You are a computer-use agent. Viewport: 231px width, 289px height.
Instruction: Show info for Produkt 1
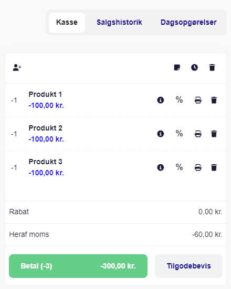pos(161,100)
